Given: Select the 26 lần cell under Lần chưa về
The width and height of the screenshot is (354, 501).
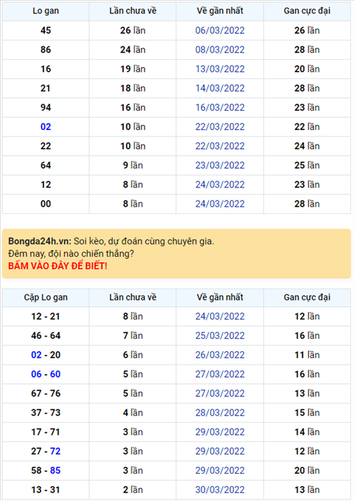Looking at the screenshot, I should (133, 30).
